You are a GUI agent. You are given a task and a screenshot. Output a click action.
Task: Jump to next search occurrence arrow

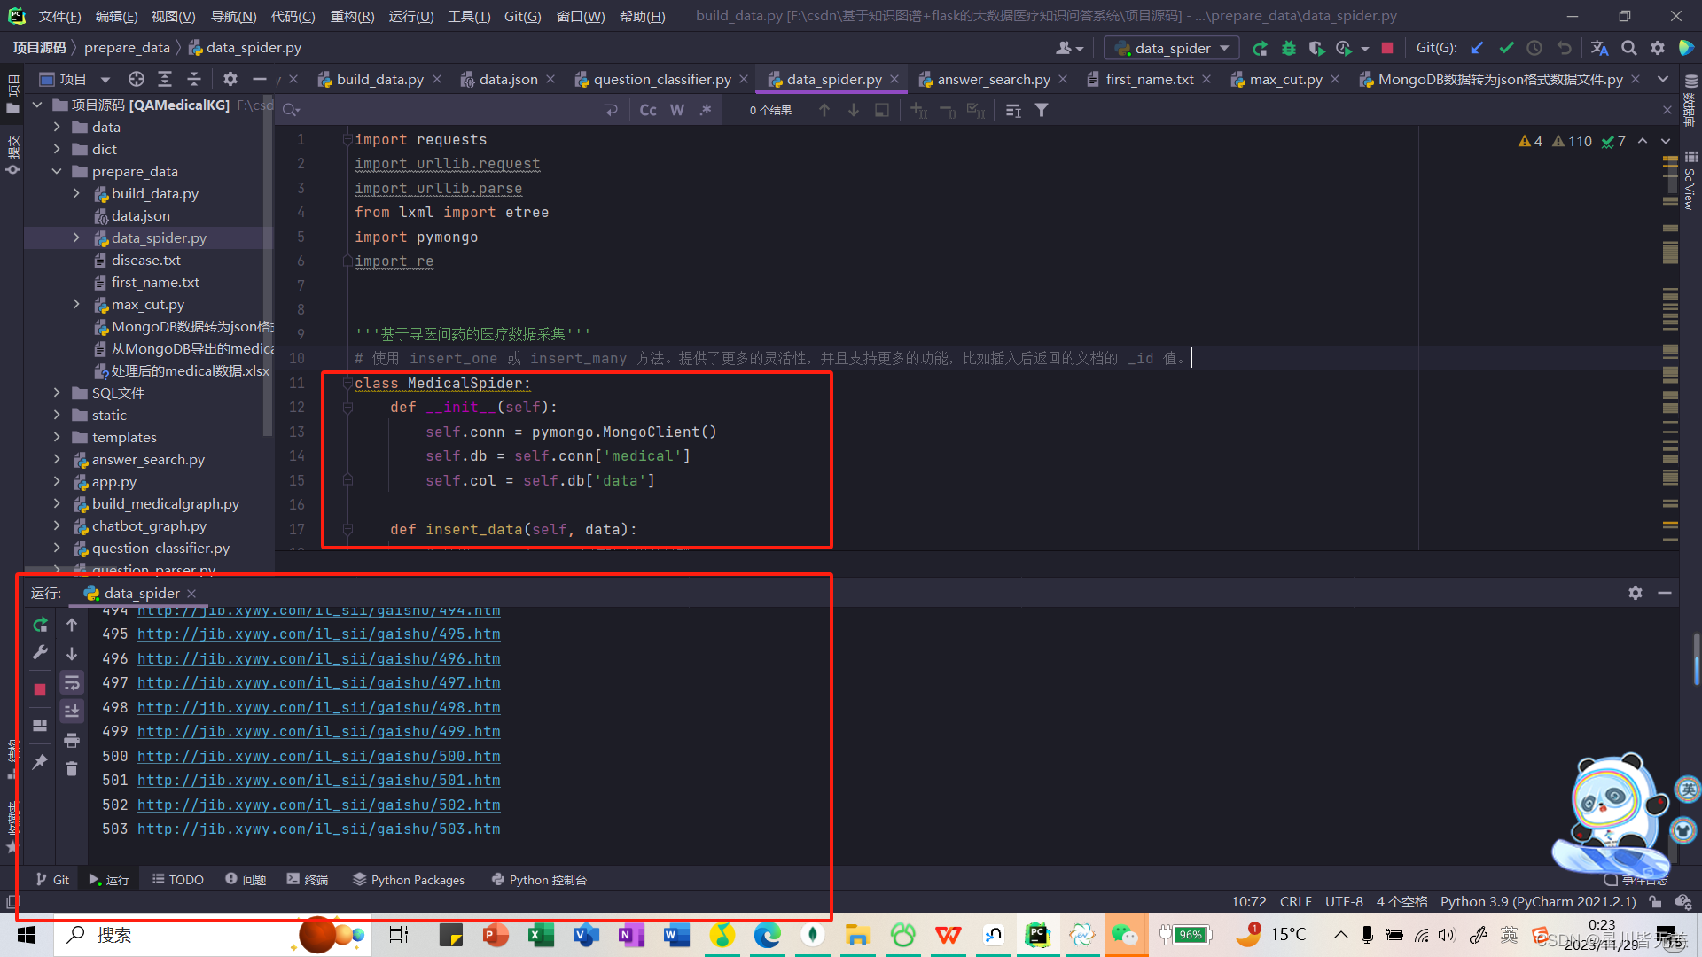[854, 110]
